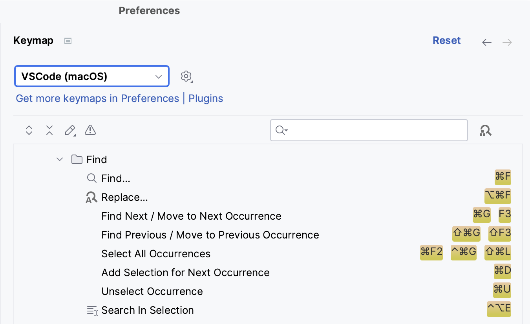Show shortcut conflicts via the warning icon
Screen dimensions: 530x324
point(90,130)
